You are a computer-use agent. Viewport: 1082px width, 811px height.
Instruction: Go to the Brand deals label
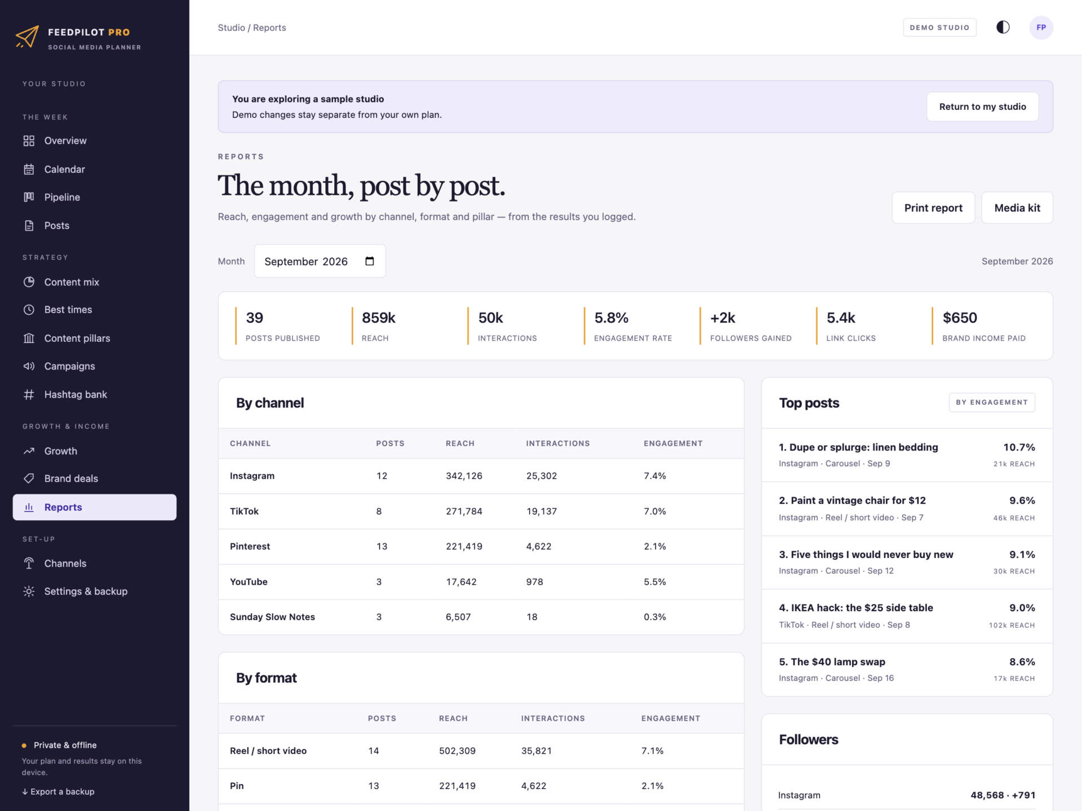tap(71, 479)
